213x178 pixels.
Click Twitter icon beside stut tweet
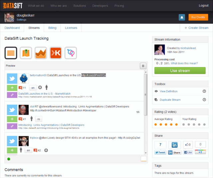[12, 110]
